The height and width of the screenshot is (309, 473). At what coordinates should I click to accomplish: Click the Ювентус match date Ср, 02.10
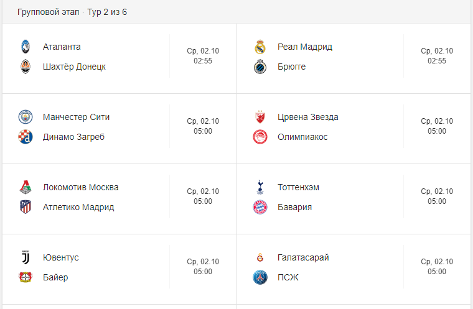click(203, 262)
